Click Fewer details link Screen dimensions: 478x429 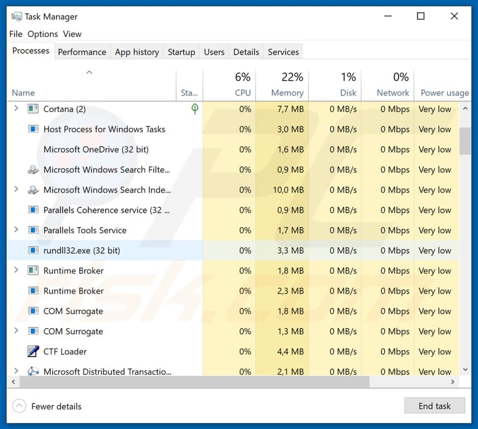pos(56,406)
